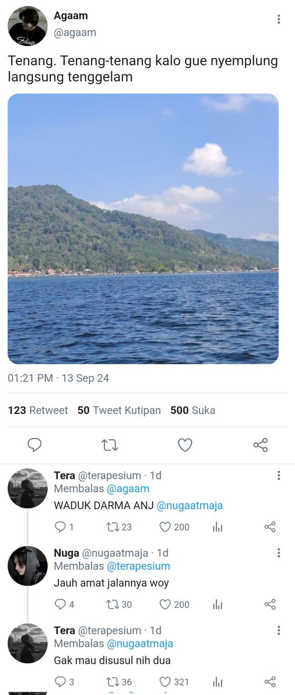View the 123 Retweet list
The height and width of the screenshot is (695, 295).
pyautogui.click(x=38, y=410)
